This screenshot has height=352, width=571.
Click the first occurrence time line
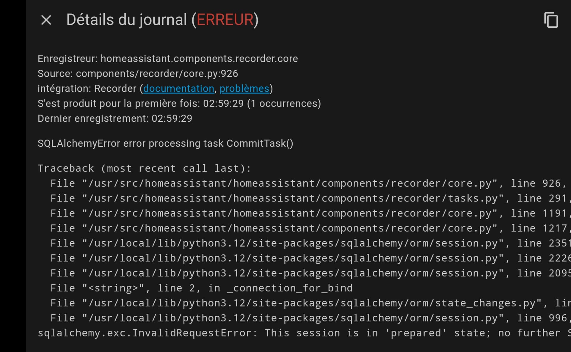[179, 104]
